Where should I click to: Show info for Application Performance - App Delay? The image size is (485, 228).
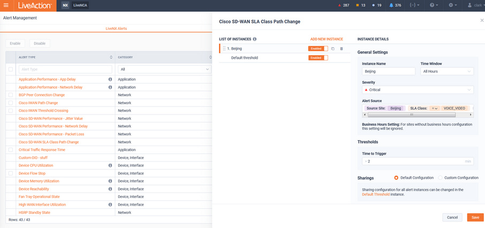click(x=110, y=79)
